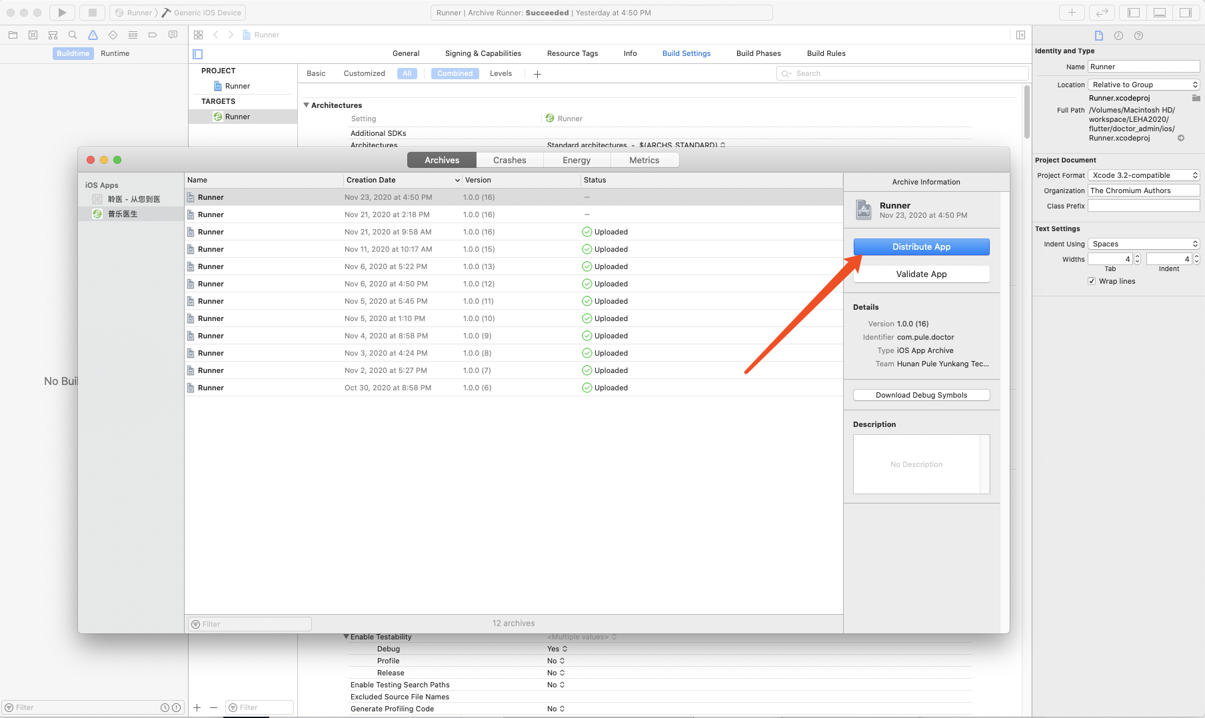
Task: Switch to Levels build settings view
Action: [501, 73]
